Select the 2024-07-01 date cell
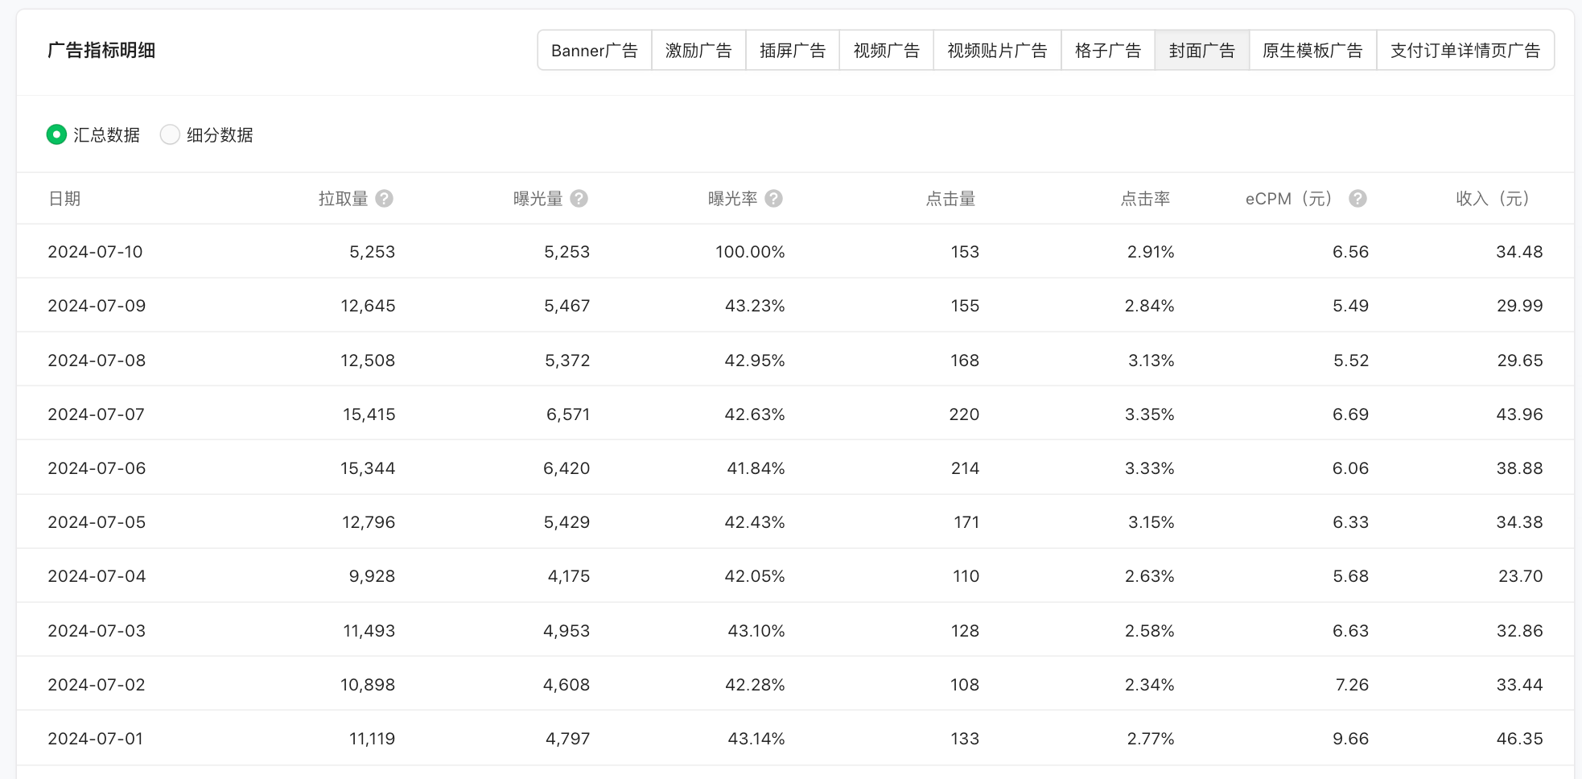 (x=96, y=739)
